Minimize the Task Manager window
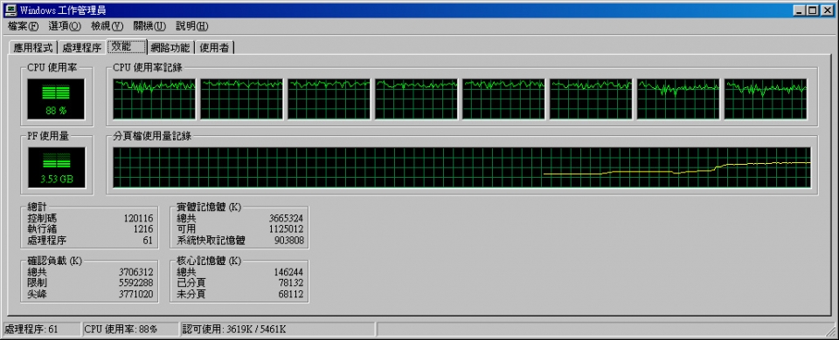Image resolution: width=839 pixels, height=340 pixels. click(800, 10)
